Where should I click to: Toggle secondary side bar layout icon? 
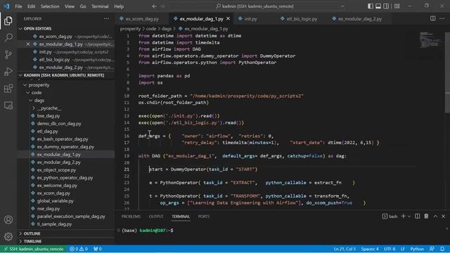point(386,6)
